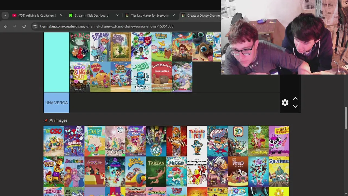Select Special Agent Oso poster

54,141
